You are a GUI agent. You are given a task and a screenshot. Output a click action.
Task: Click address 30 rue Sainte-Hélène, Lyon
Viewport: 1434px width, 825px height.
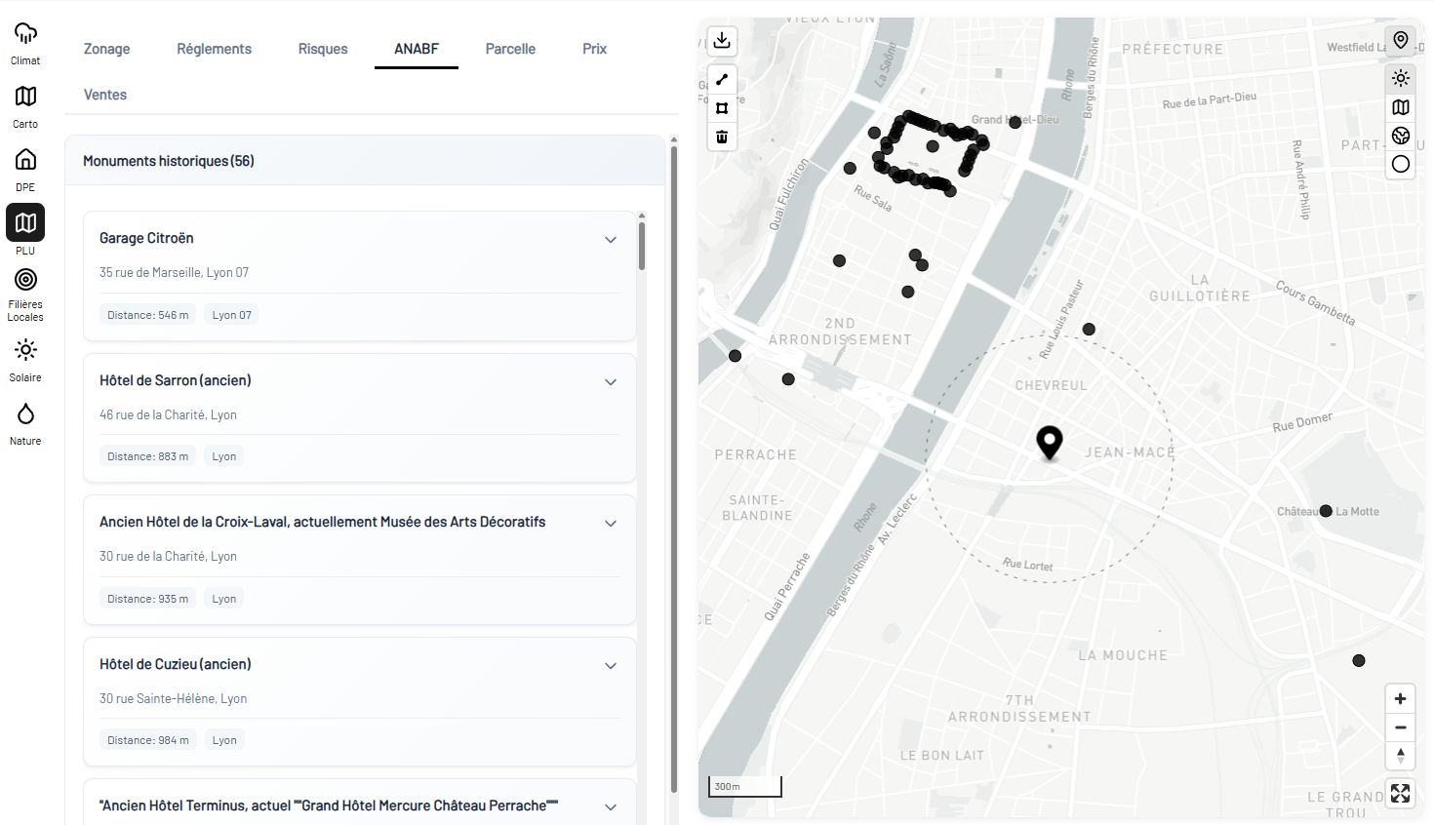coord(173,698)
